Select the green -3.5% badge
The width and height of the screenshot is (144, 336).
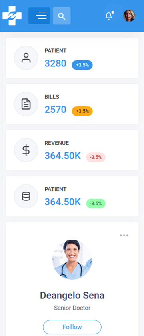96,203
